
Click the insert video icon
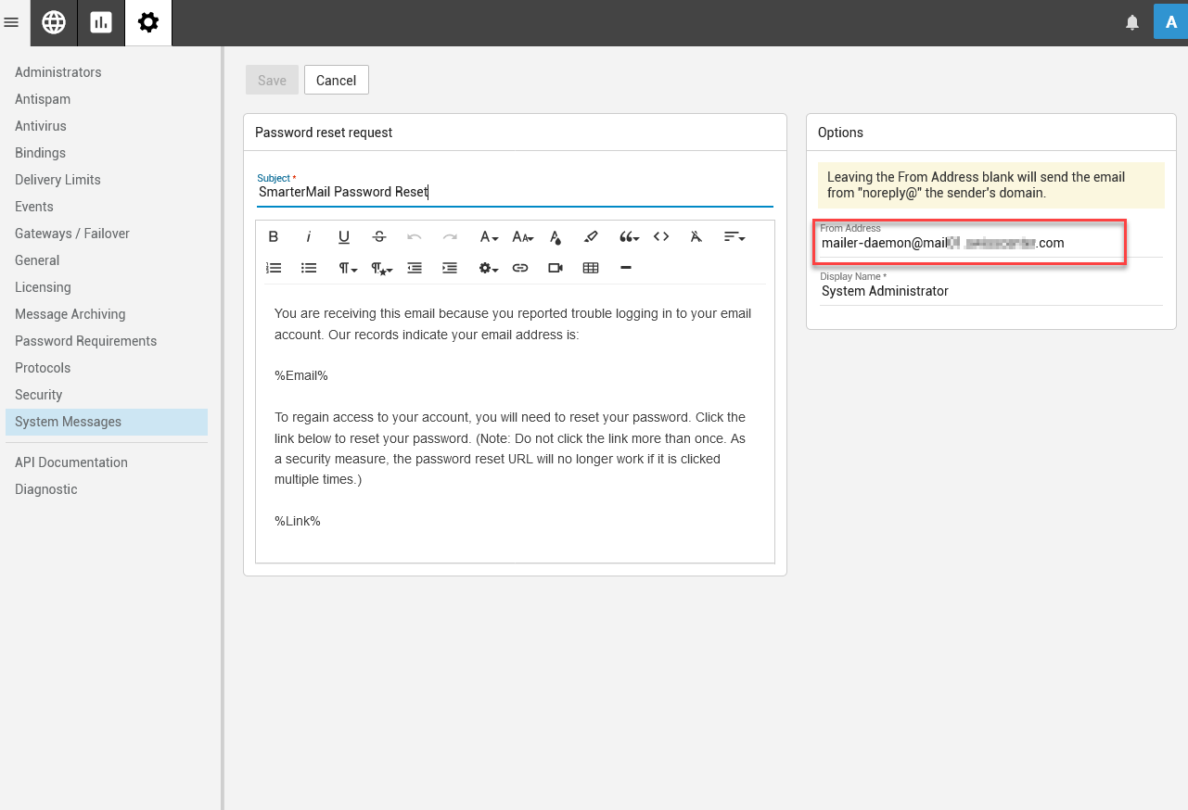tap(556, 268)
